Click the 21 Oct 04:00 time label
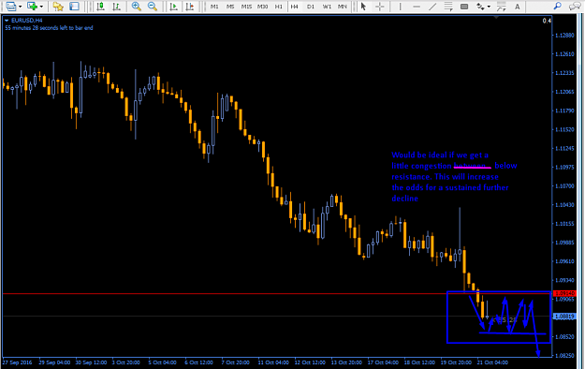The image size is (585, 369). (492, 362)
